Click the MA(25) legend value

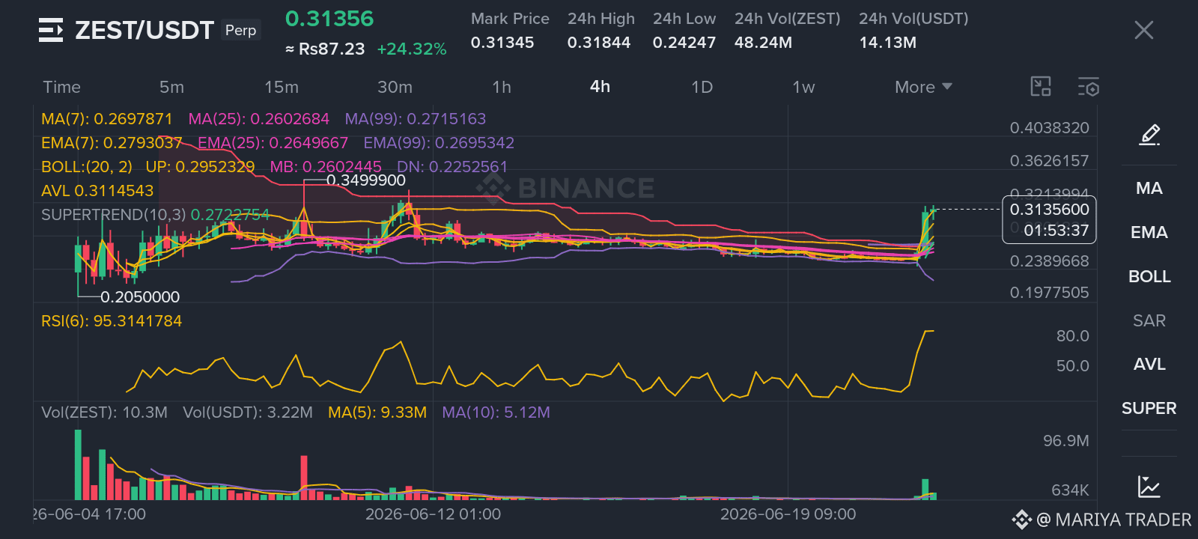(x=258, y=119)
